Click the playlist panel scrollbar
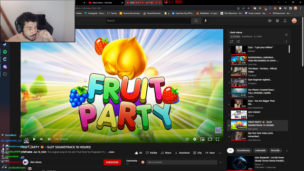Image resolution: width=304 pixels, height=171 pixels. (289, 49)
